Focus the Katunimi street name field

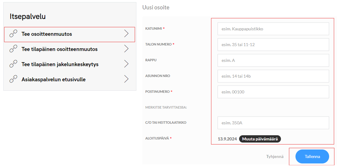pos(273,29)
